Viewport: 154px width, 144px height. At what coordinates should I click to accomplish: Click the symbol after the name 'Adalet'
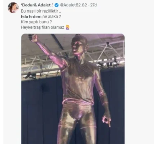coord(52,5)
